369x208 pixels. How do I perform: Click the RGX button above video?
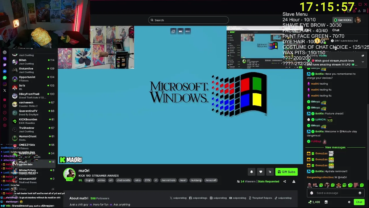[x=188, y=31]
